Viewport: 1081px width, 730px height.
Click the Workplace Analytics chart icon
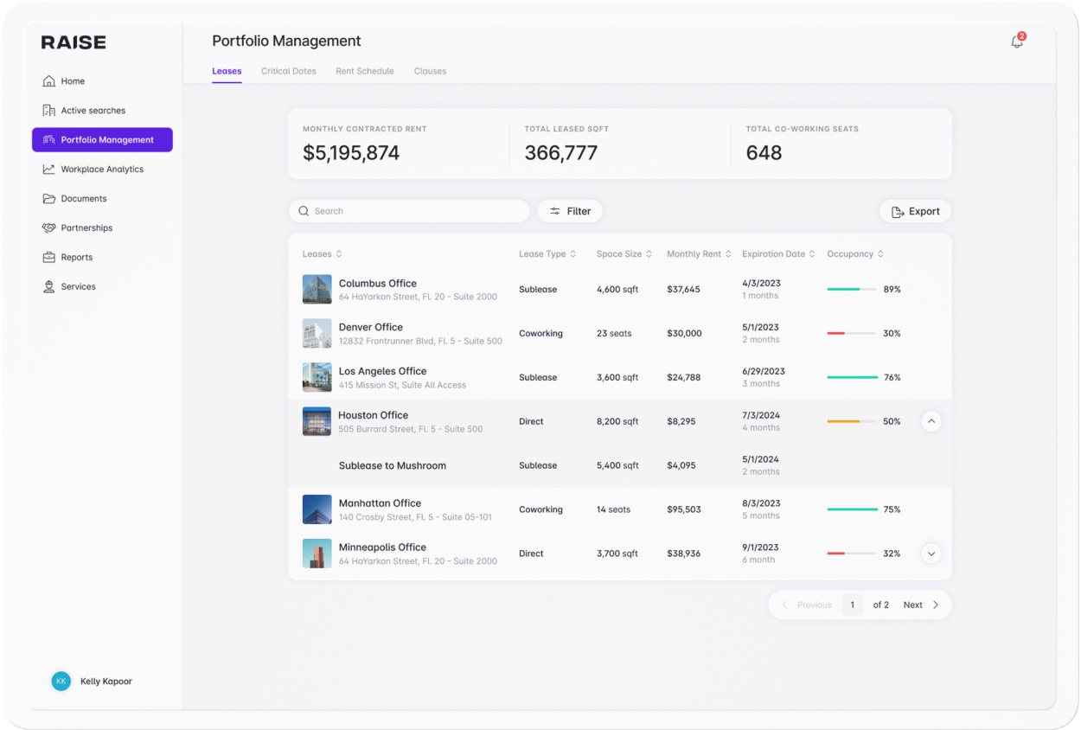[x=49, y=170]
